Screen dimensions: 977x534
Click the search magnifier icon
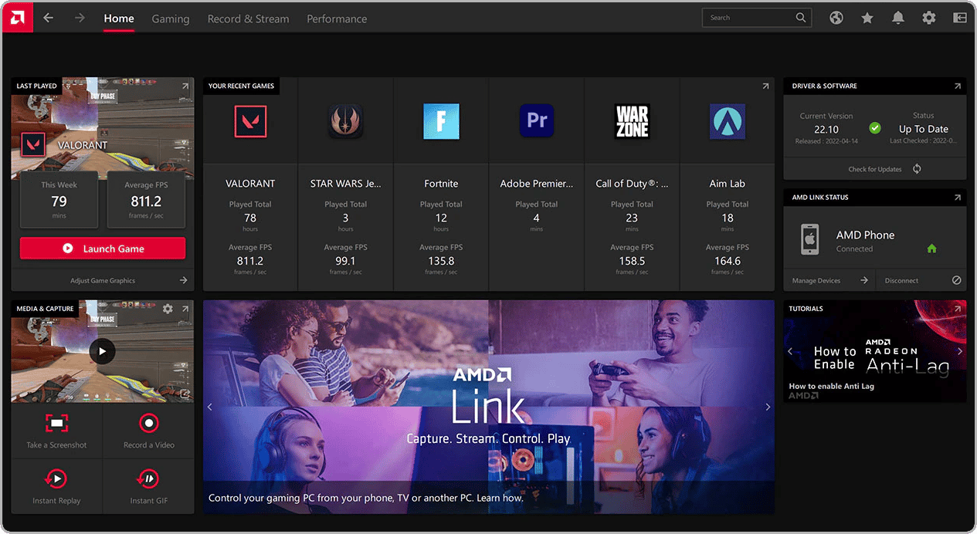point(801,18)
